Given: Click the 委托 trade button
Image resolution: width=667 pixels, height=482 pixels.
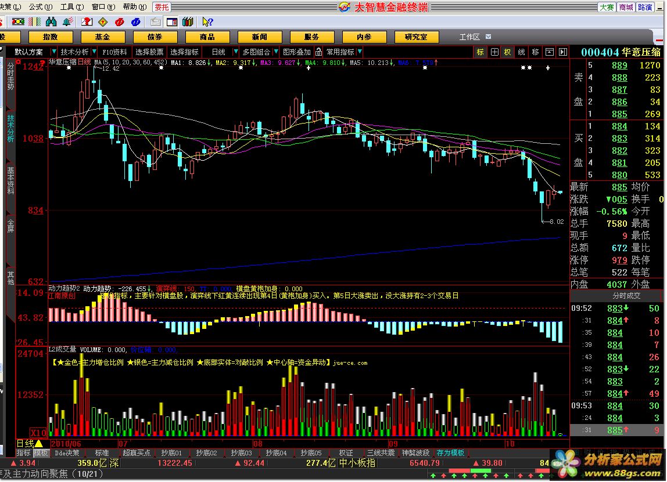Looking at the screenshot, I should [162, 7].
